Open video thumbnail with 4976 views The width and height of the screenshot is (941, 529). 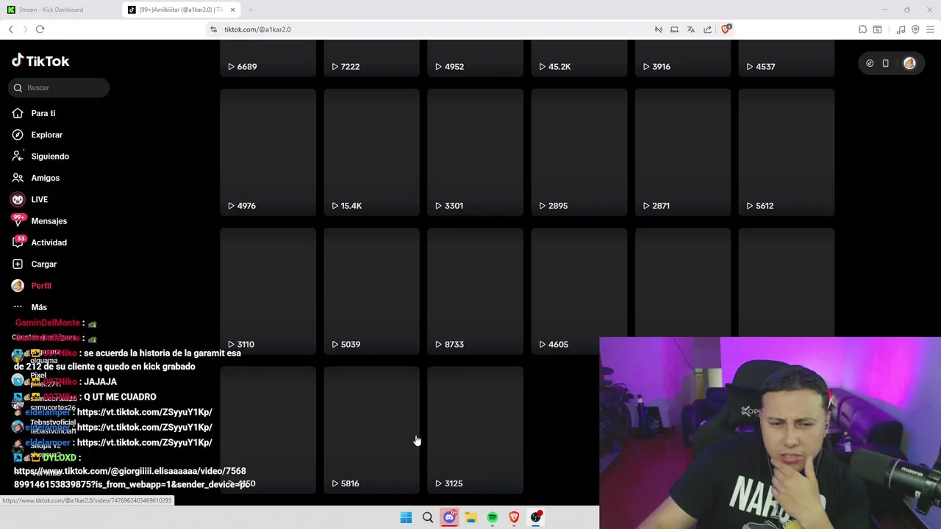tap(268, 152)
